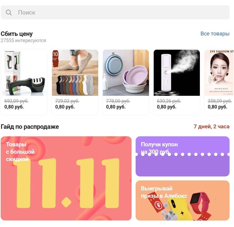Open the colorful socks product image
This screenshot has width=234, height=227.
75,73
